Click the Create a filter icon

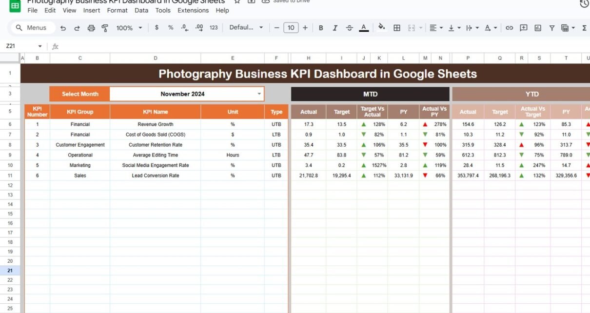point(552,28)
